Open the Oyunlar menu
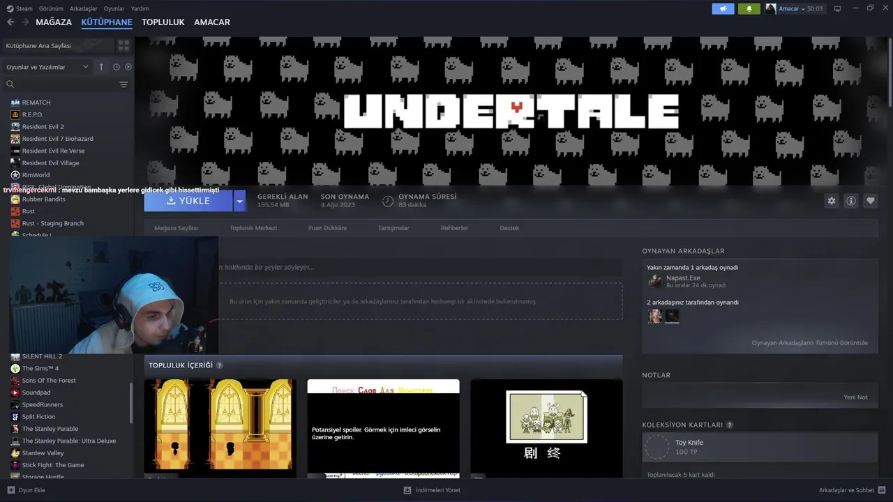 [114, 8]
